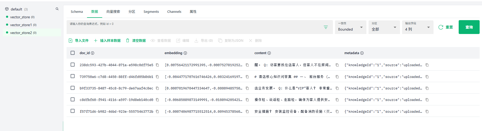Copy doc_id b9f33735-8487-45c8-8c79-de67aaf4c8ec
482x131 pixels.
pyautogui.click(x=157, y=88)
